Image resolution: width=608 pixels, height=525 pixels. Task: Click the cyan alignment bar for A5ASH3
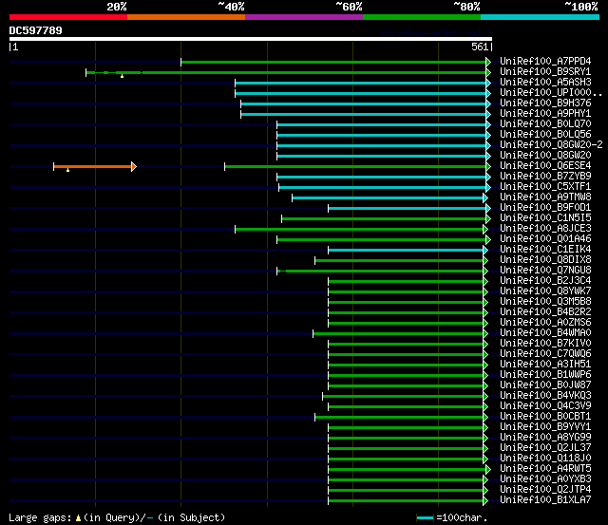coord(361,83)
